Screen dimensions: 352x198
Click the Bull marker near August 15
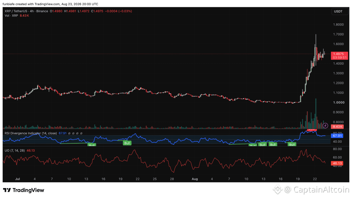point(273,144)
